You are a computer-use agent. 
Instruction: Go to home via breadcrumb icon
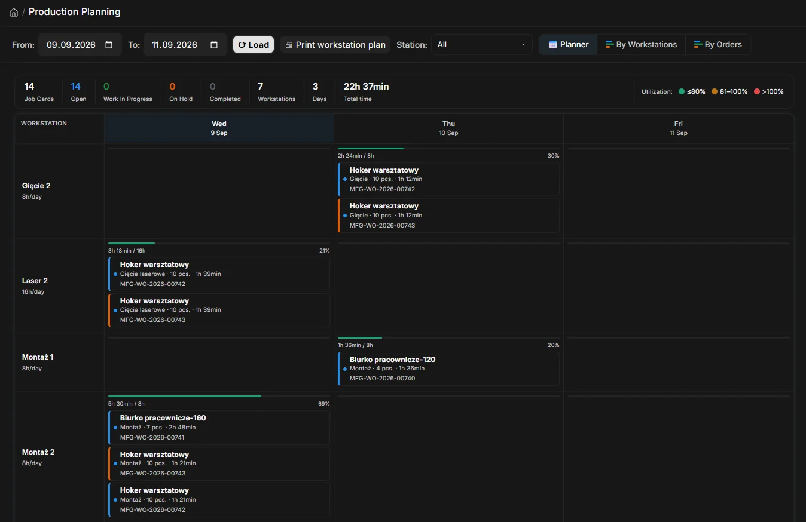tap(14, 13)
